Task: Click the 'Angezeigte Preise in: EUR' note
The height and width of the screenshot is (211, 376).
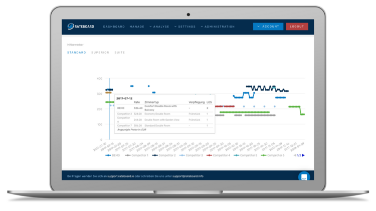Action: point(132,129)
